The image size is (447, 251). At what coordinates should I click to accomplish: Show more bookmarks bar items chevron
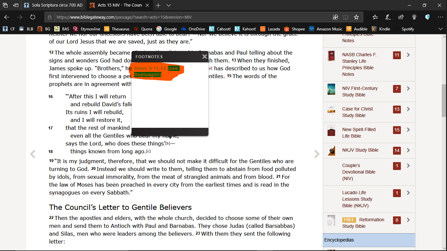440,29
